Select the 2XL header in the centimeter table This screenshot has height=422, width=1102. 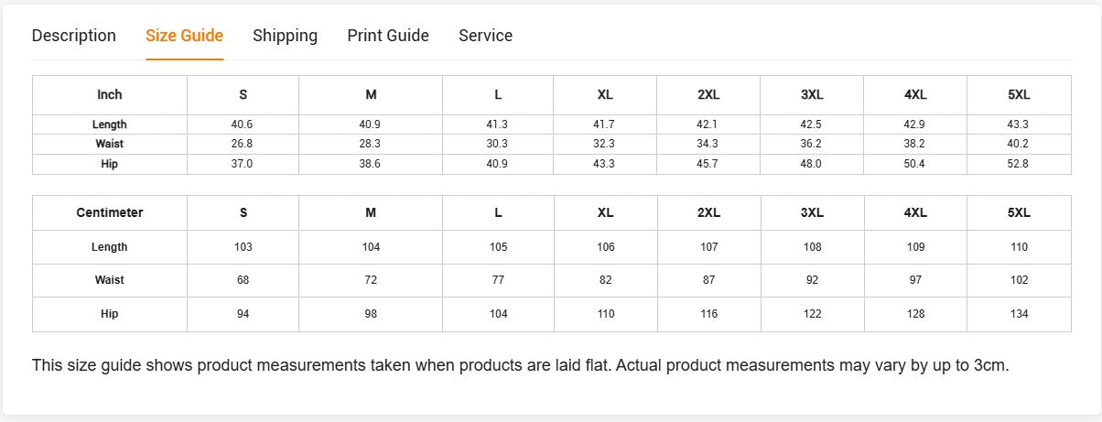708,212
